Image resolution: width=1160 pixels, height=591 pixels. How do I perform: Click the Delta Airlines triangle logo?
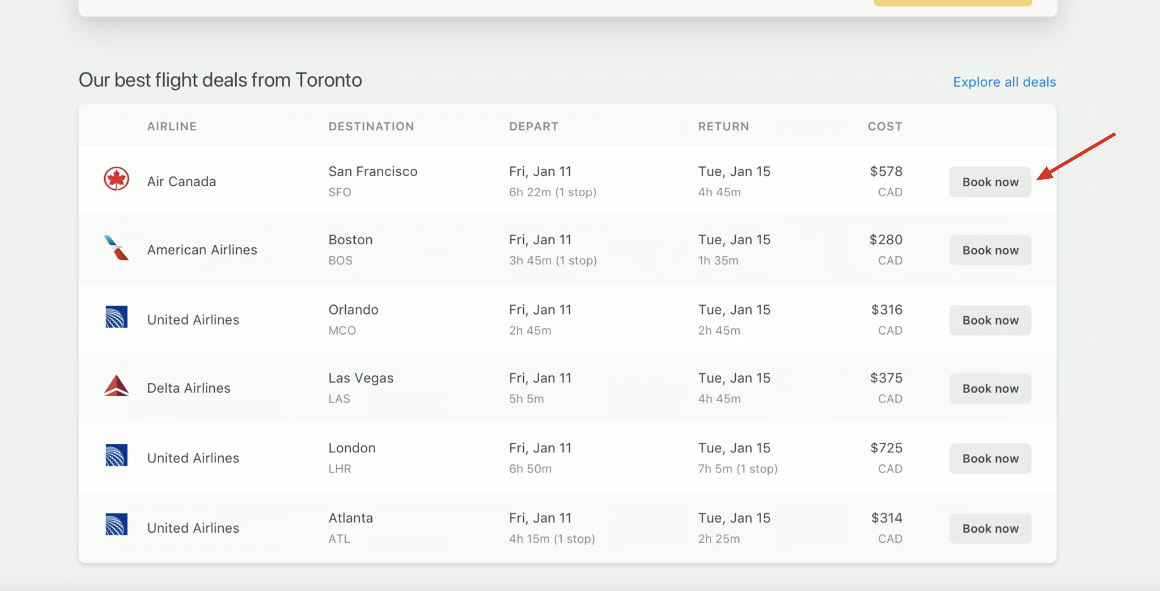(116, 386)
